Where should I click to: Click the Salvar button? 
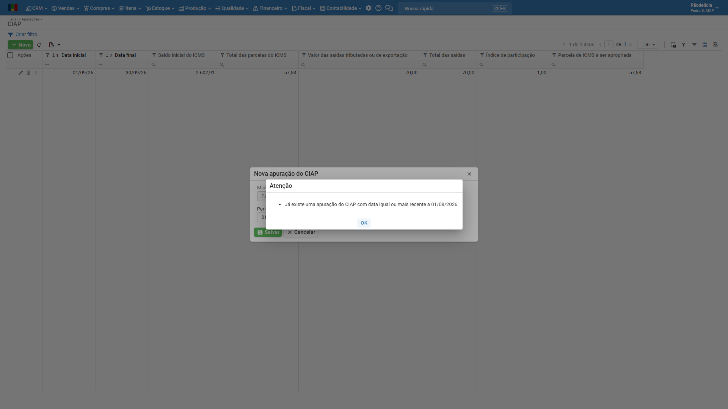[x=268, y=232]
